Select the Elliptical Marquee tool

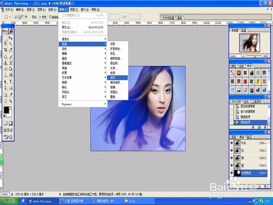coord(5,38)
